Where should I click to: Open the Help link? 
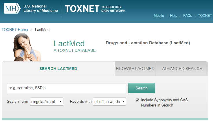(174, 16)
